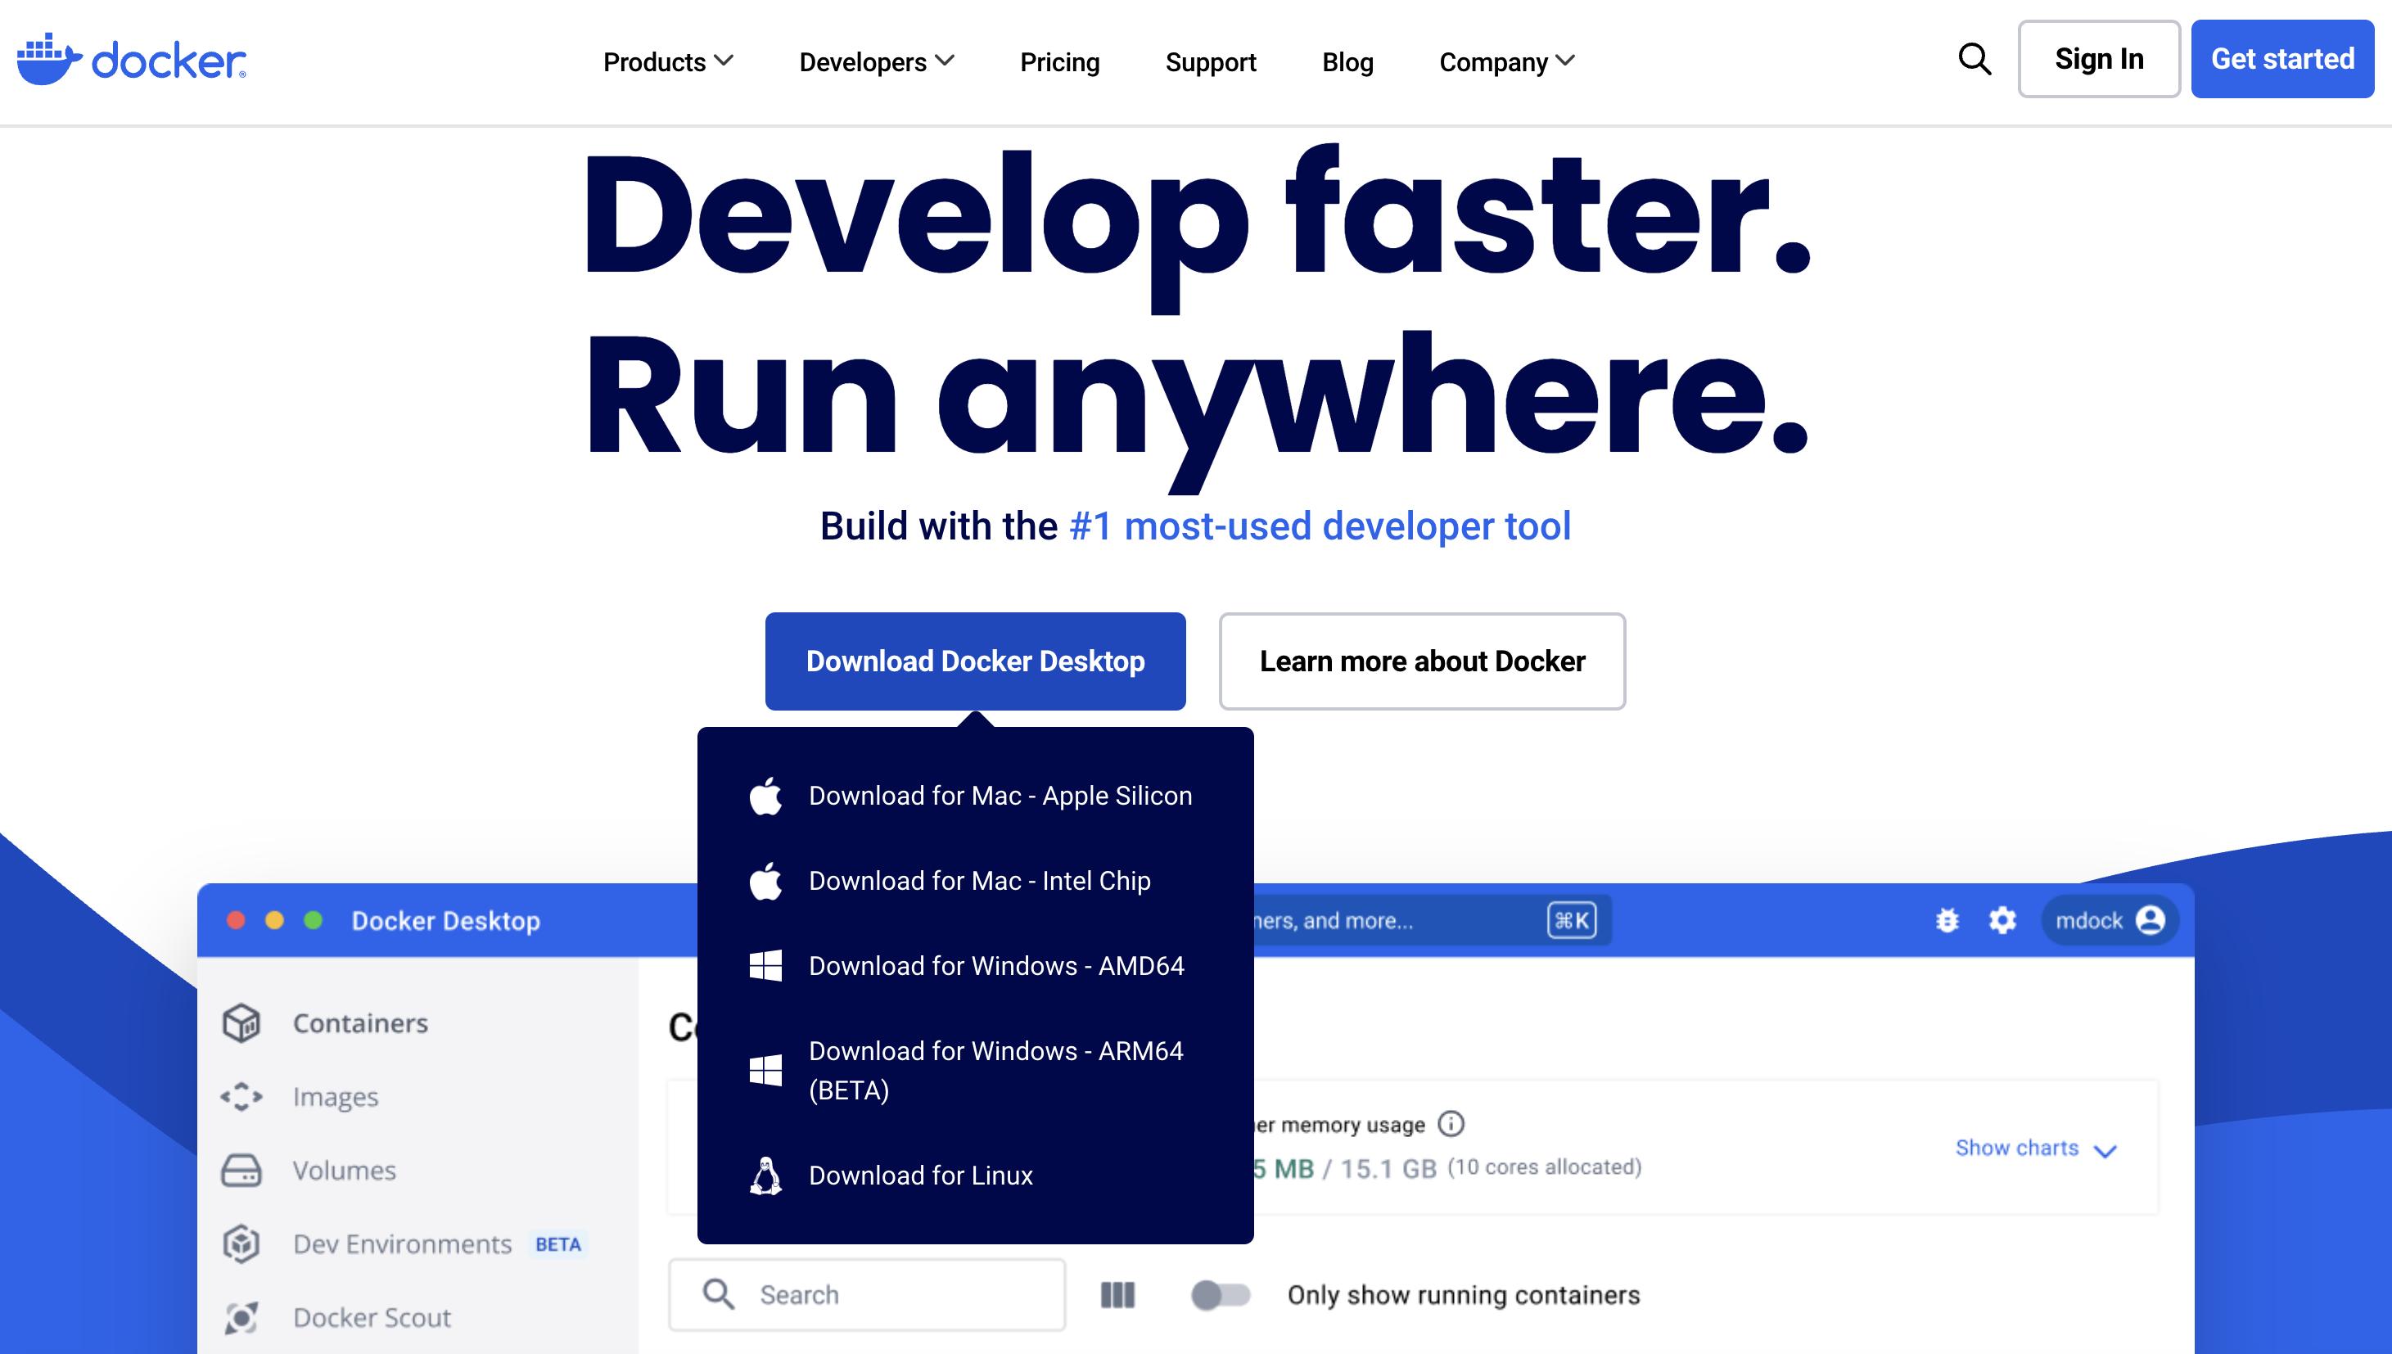This screenshot has height=1354, width=2392.
Task: Click the Dev Environments icon in sidebar
Action: click(x=241, y=1243)
